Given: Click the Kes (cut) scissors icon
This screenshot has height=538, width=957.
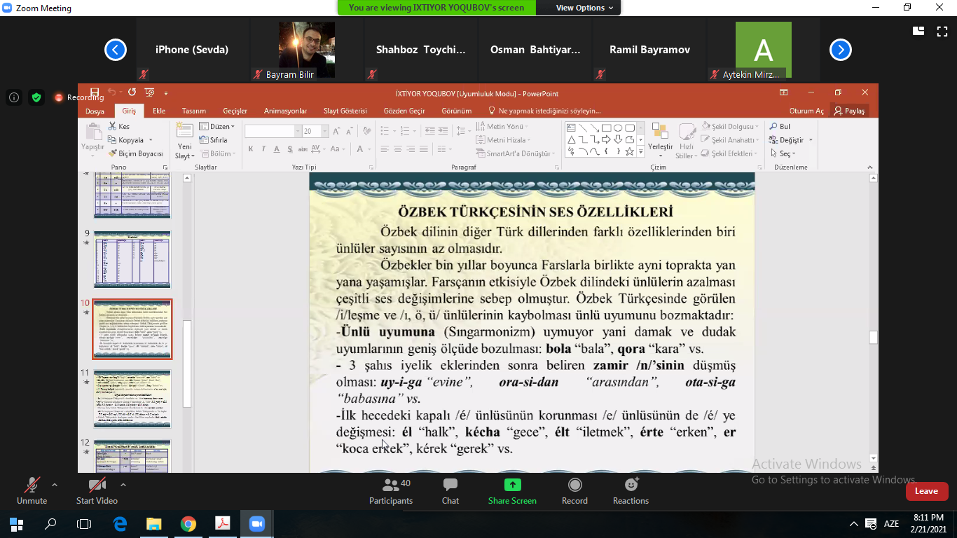Looking at the screenshot, I should 112,127.
